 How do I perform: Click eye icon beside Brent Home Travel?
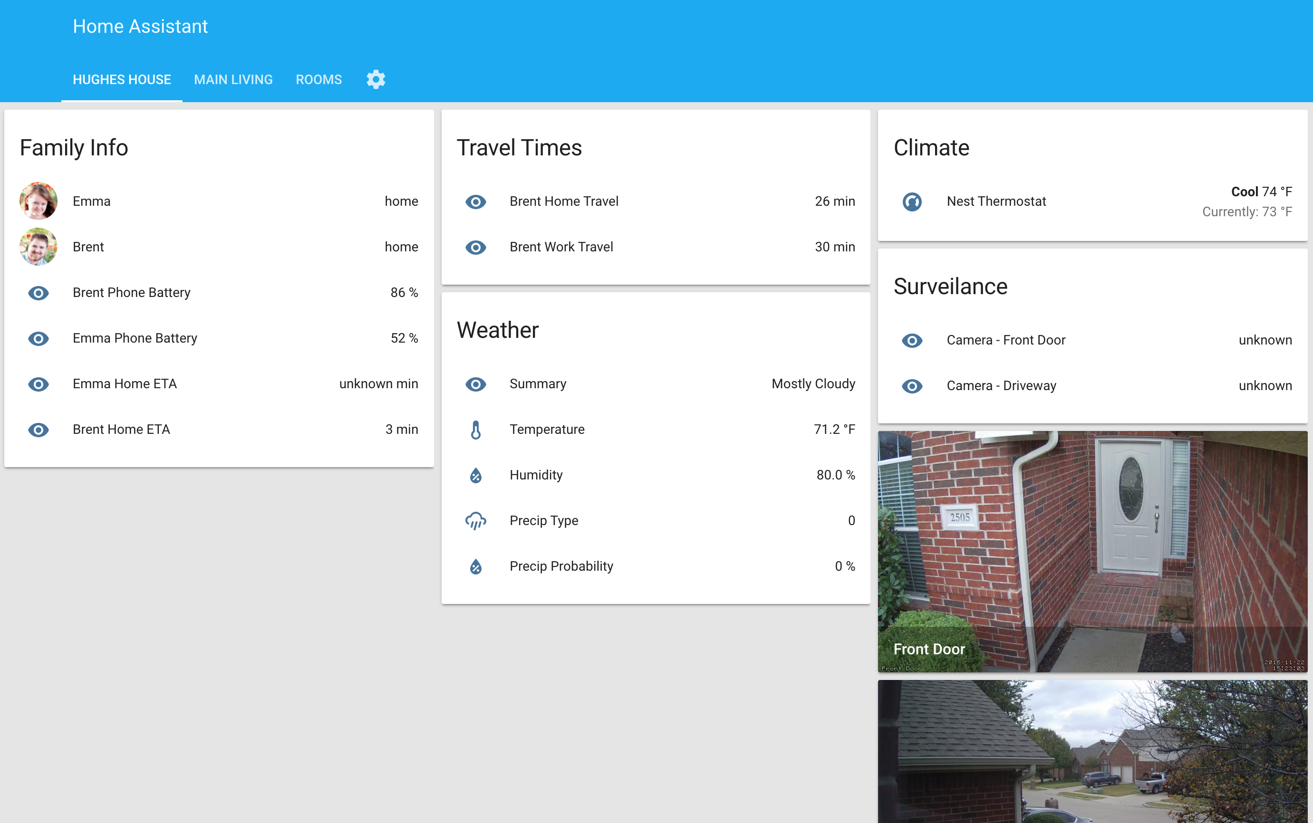point(475,201)
